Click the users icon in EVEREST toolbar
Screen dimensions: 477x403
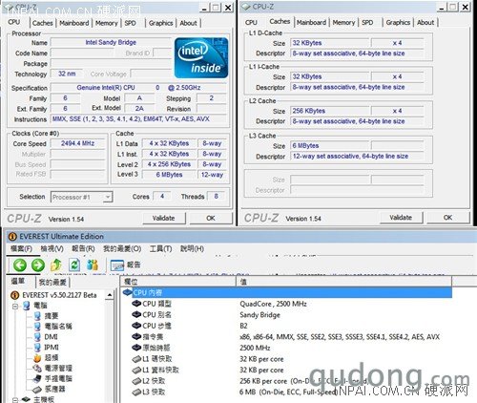pos(93,265)
